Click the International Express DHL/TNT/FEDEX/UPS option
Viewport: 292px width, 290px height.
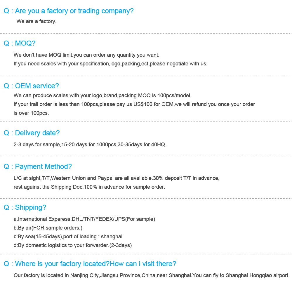(x=84, y=219)
